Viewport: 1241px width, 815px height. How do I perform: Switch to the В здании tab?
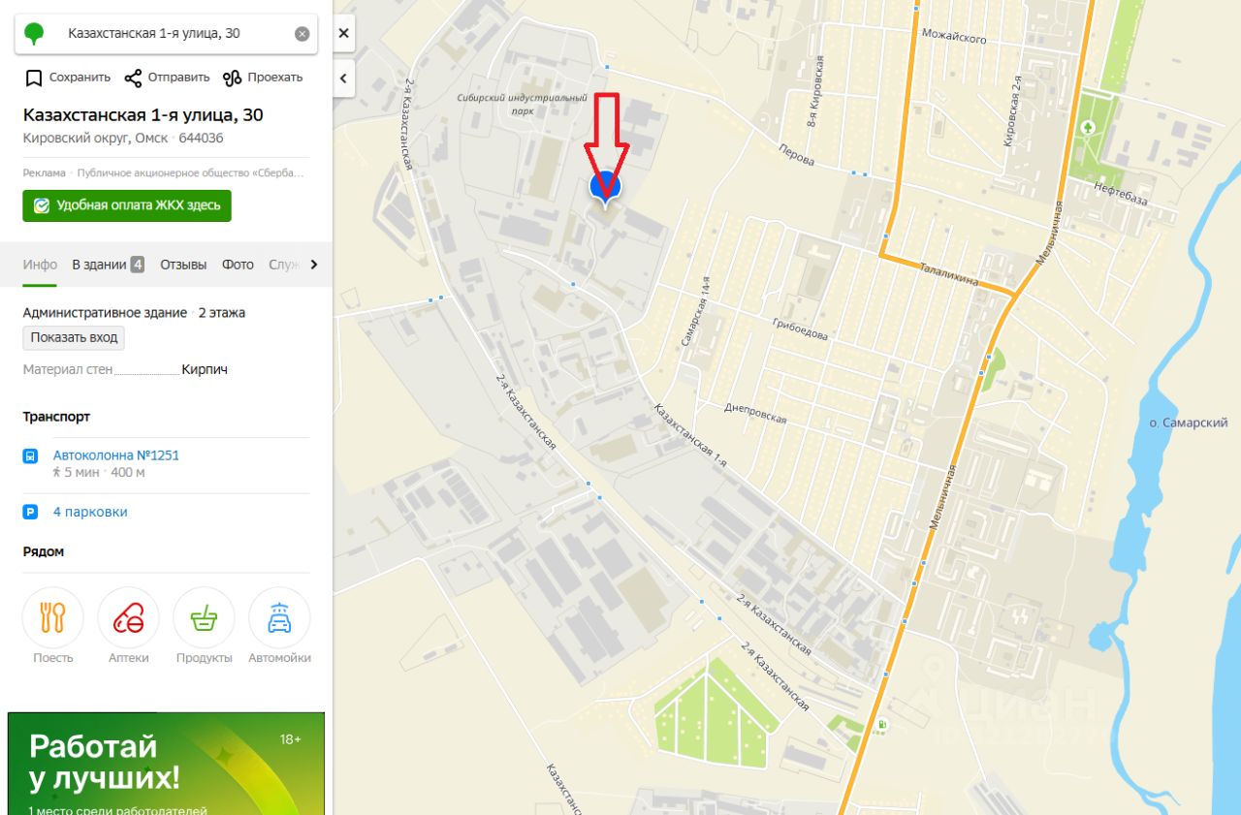(x=108, y=265)
